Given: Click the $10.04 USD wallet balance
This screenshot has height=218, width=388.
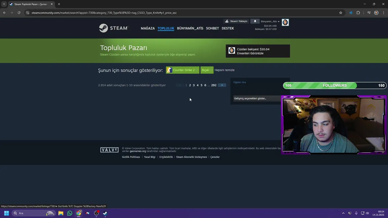Looking at the screenshot, I should click(270, 26).
